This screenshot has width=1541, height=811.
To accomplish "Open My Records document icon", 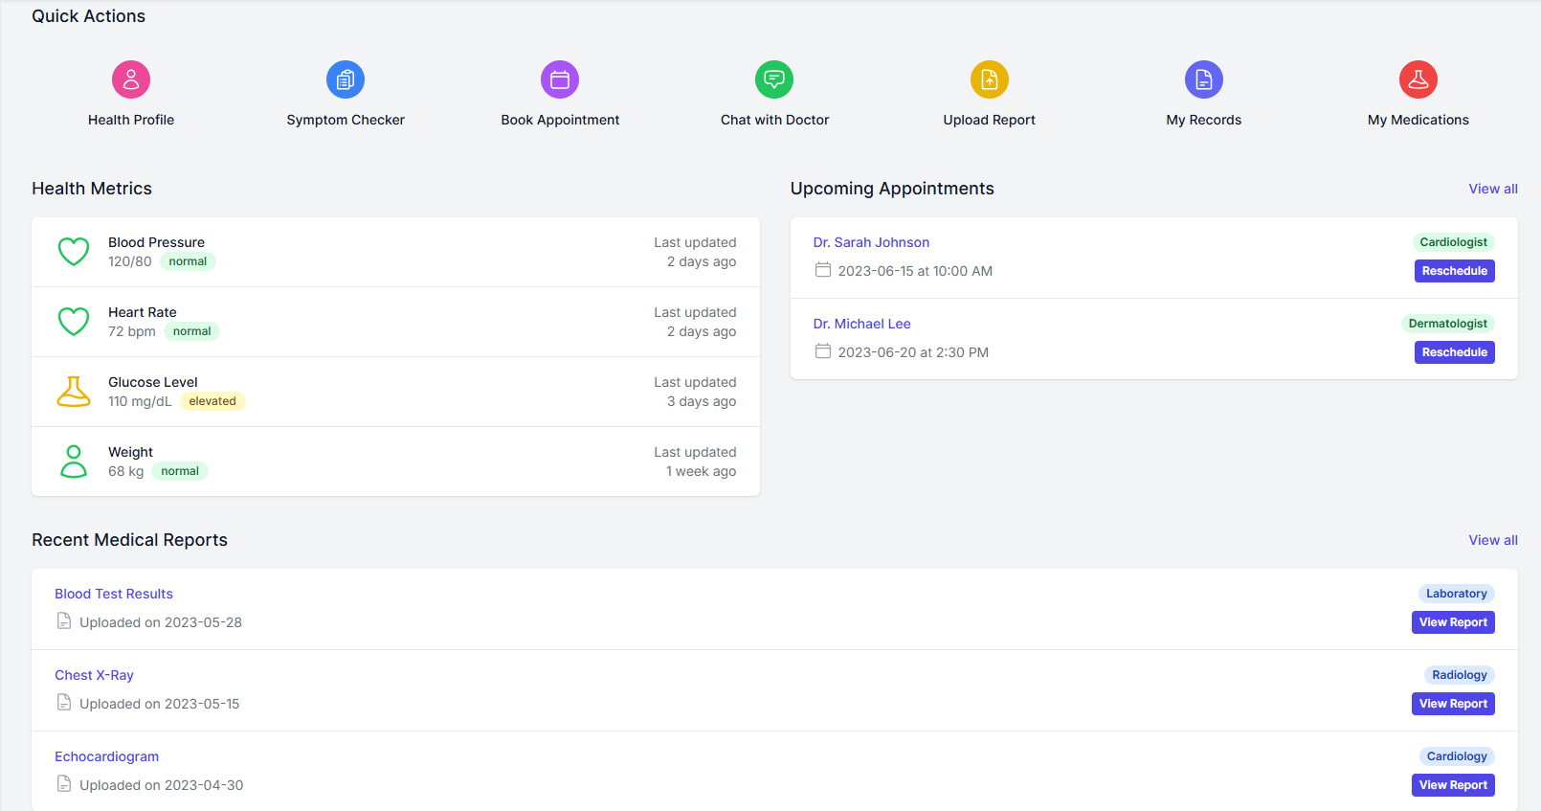I will (x=1203, y=79).
